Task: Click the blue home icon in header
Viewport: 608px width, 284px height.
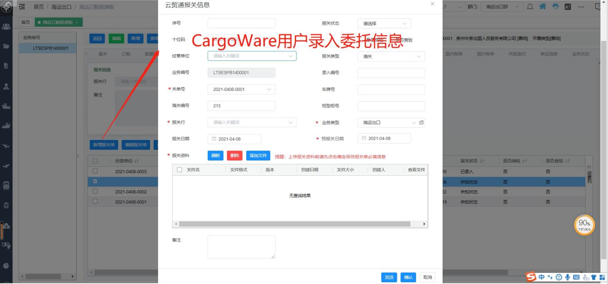Action: click(542, 7)
